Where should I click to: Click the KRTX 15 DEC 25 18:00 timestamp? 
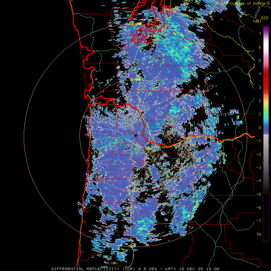point(192,269)
